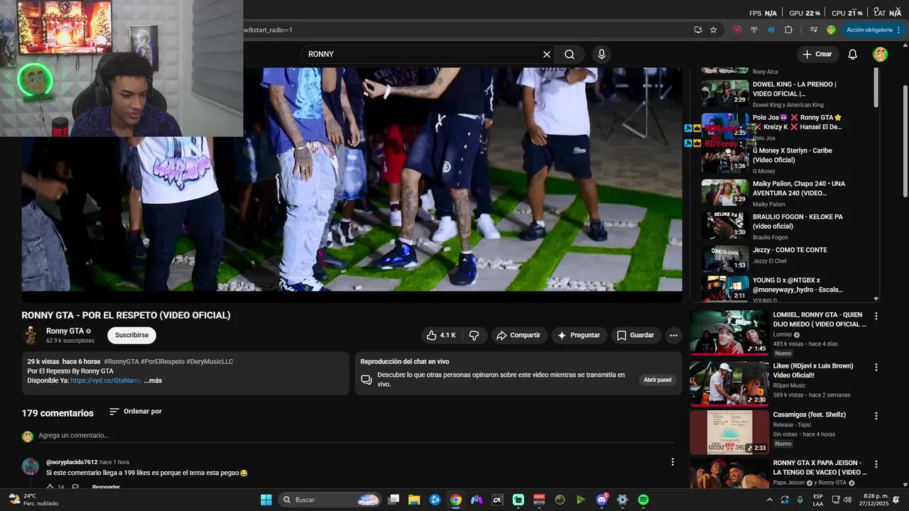The image size is (909, 511).
Task: Click the Windows Start button
Action: 266,500
